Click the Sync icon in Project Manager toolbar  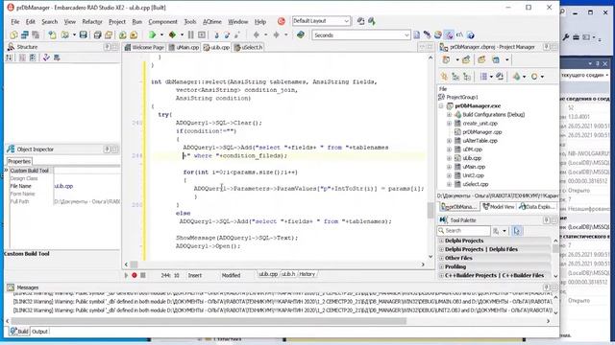pyautogui.click(x=500, y=77)
